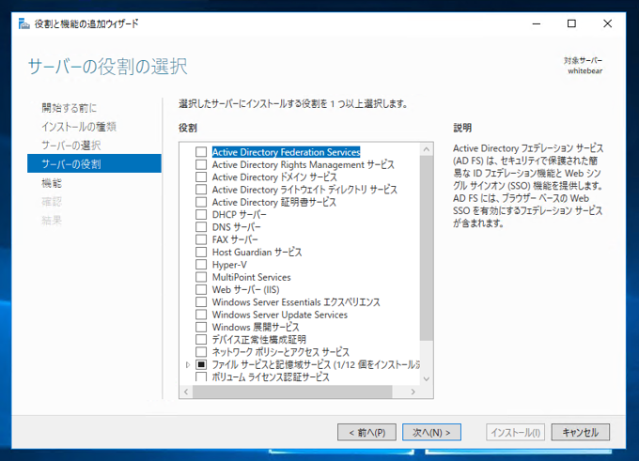Go to サーバーの選択 step
Viewport: 639px width, 461px height.
click(71, 146)
